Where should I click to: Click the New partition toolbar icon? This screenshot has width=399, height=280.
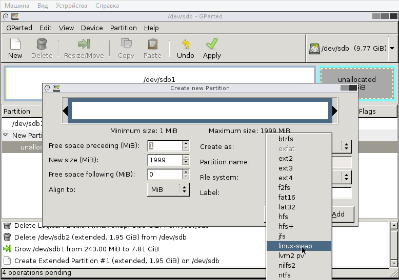[15, 44]
